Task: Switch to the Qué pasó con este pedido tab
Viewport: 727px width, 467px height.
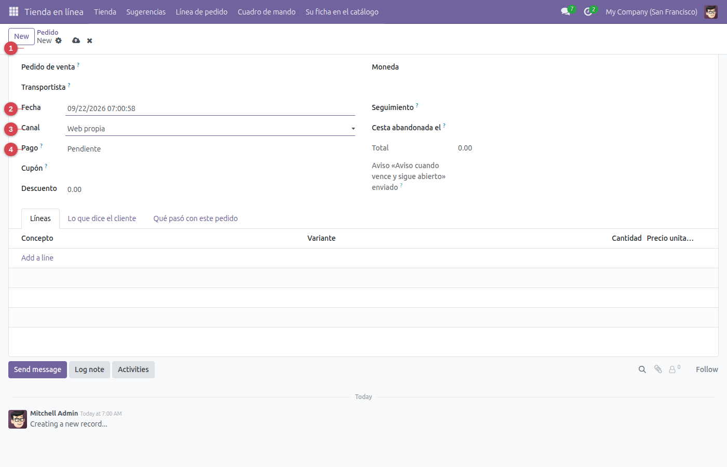Action: pos(195,218)
